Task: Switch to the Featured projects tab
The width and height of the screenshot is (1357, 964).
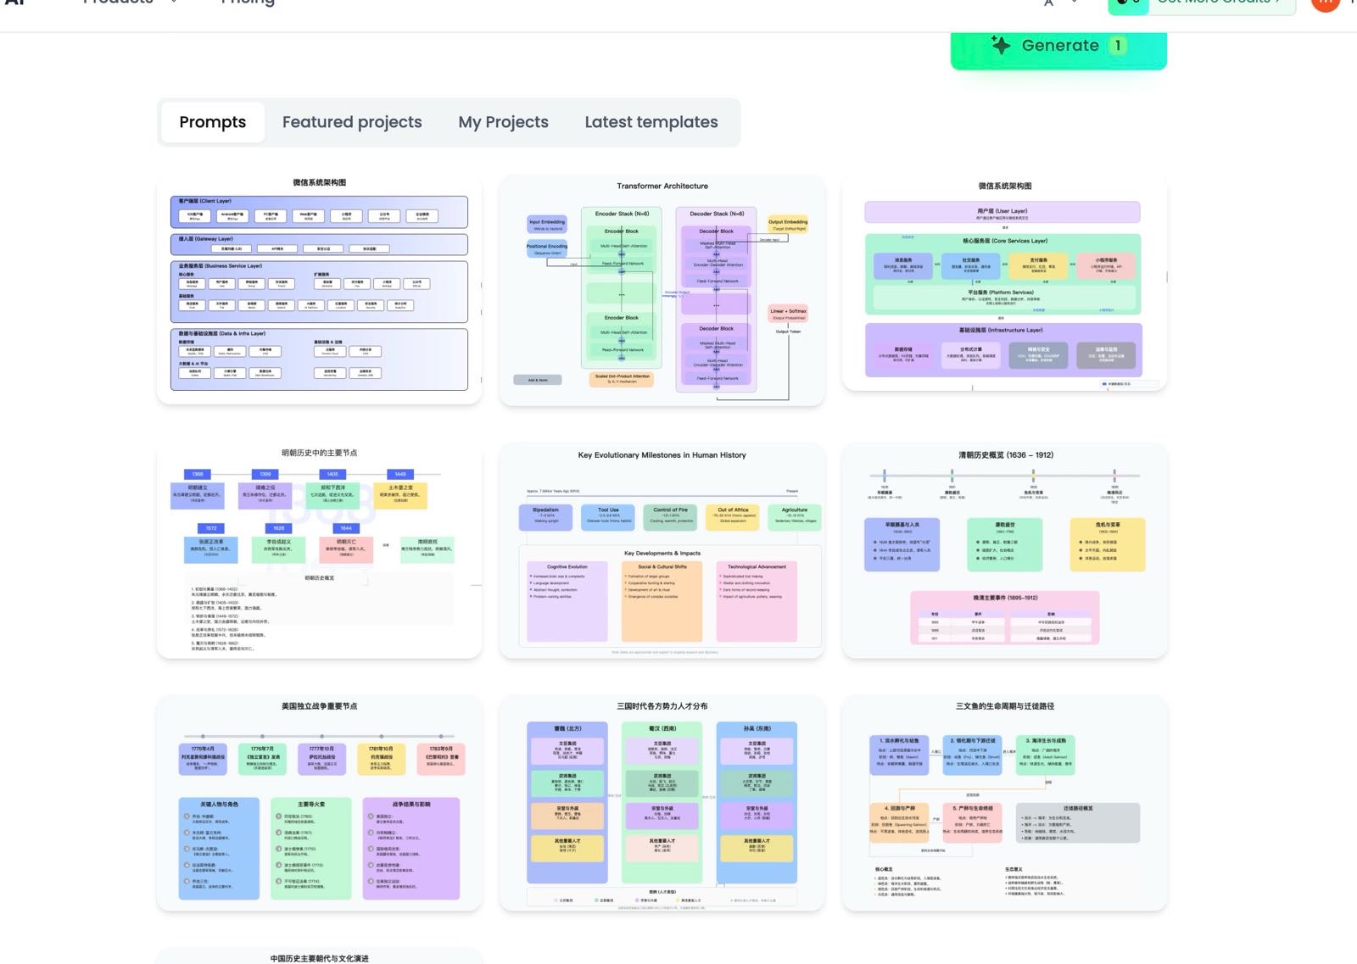Action: 352,122
